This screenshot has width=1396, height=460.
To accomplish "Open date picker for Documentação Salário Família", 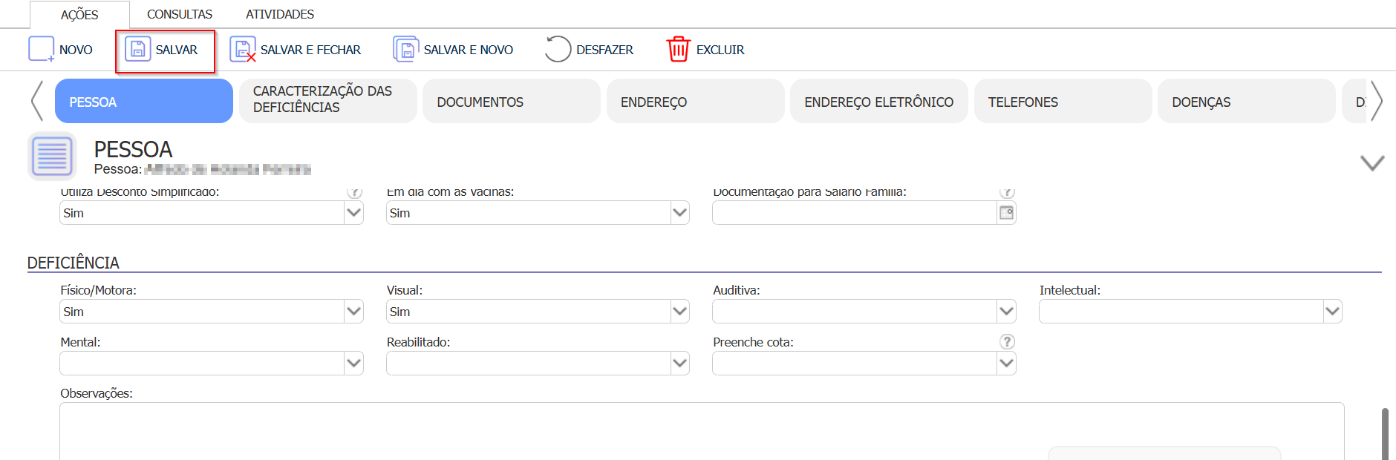I will pyautogui.click(x=1006, y=213).
